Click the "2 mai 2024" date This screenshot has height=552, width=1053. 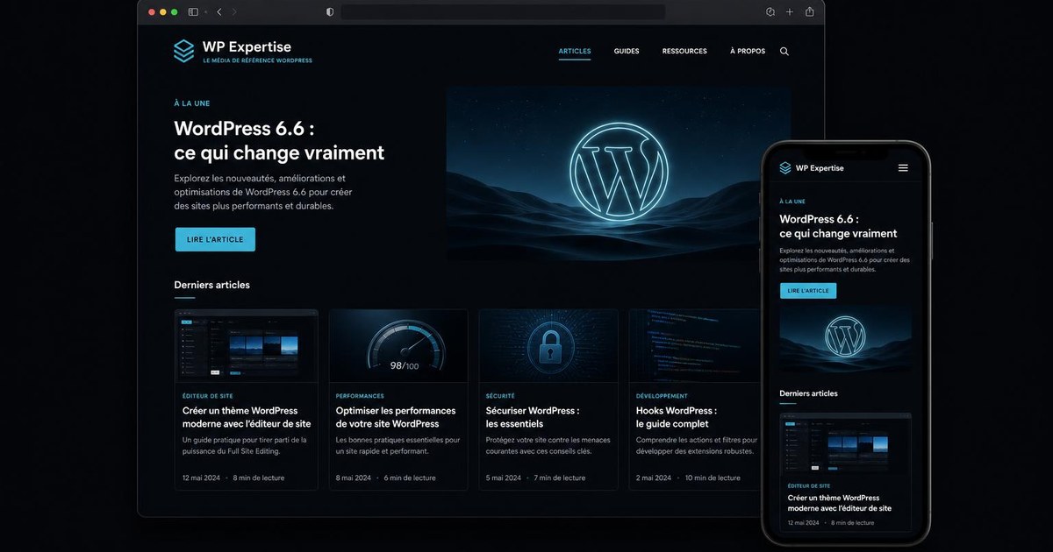[654, 478]
